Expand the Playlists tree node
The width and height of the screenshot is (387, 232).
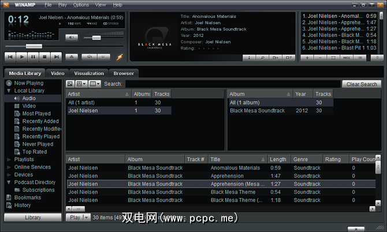(x=9, y=159)
